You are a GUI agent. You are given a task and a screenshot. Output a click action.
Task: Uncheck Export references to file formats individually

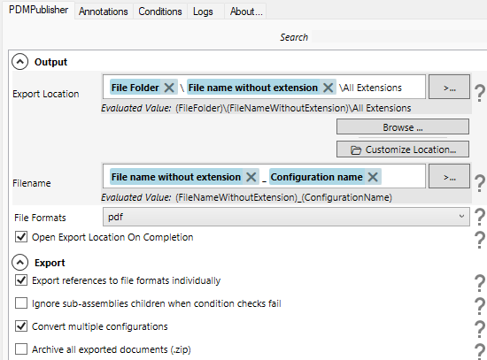21,280
